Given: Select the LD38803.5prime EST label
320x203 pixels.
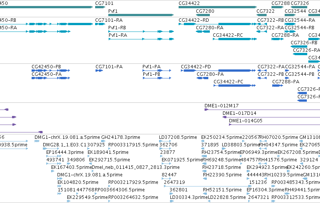Looking at the screenshot, I should [x=241, y=145].
